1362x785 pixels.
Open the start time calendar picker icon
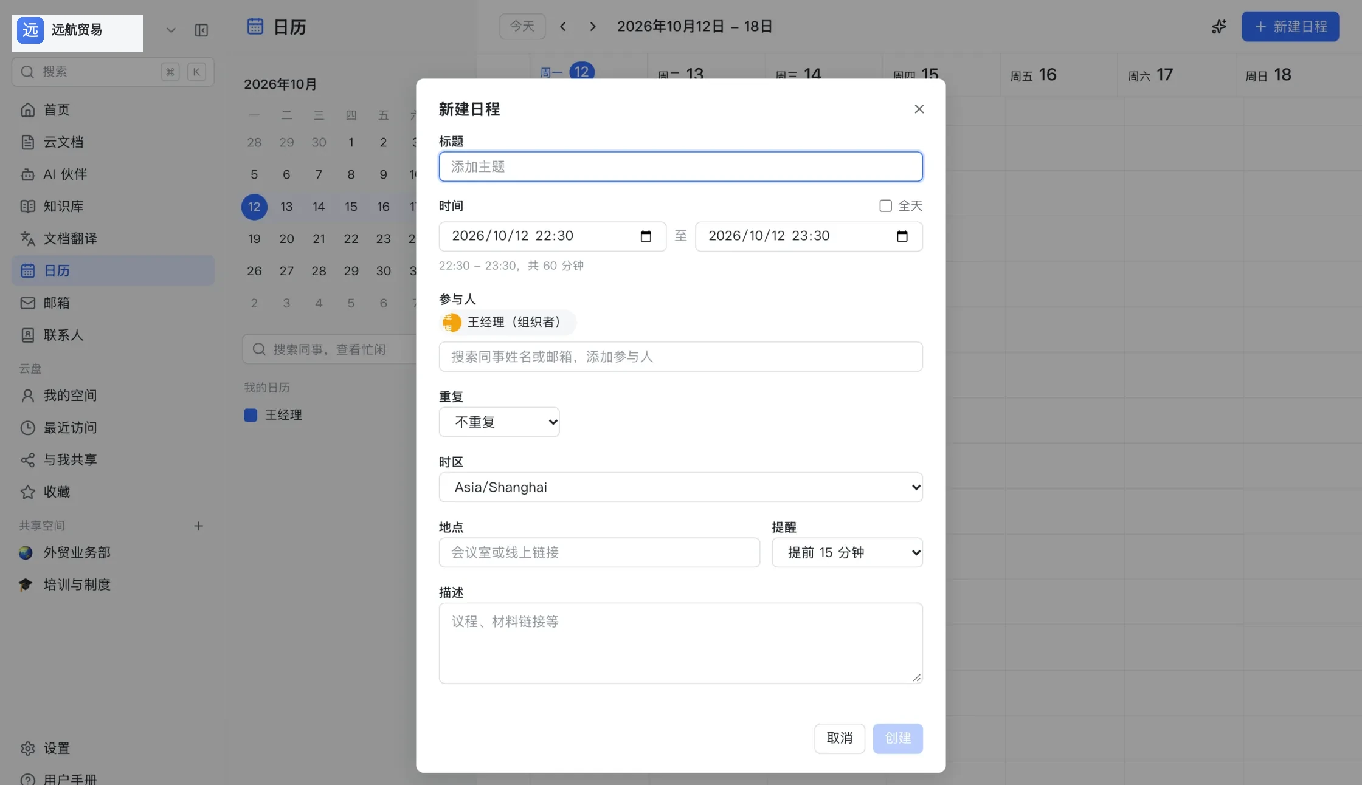(x=646, y=236)
